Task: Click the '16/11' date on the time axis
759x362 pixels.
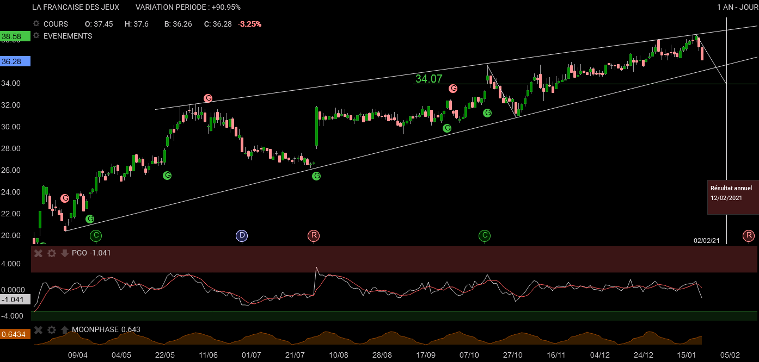Action: [556, 355]
